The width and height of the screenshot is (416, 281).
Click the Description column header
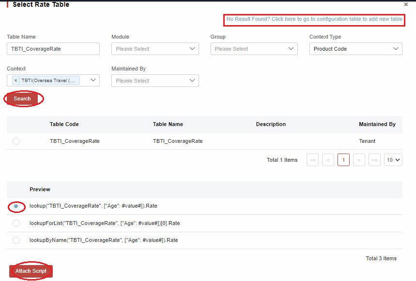click(271, 125)
